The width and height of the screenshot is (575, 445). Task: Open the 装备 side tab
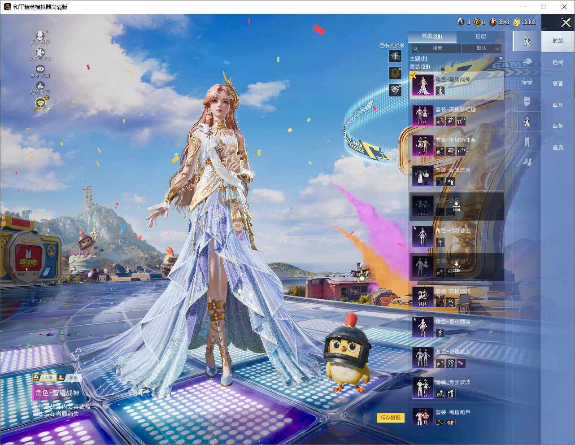pyautogui.click(x=558, y=83)
